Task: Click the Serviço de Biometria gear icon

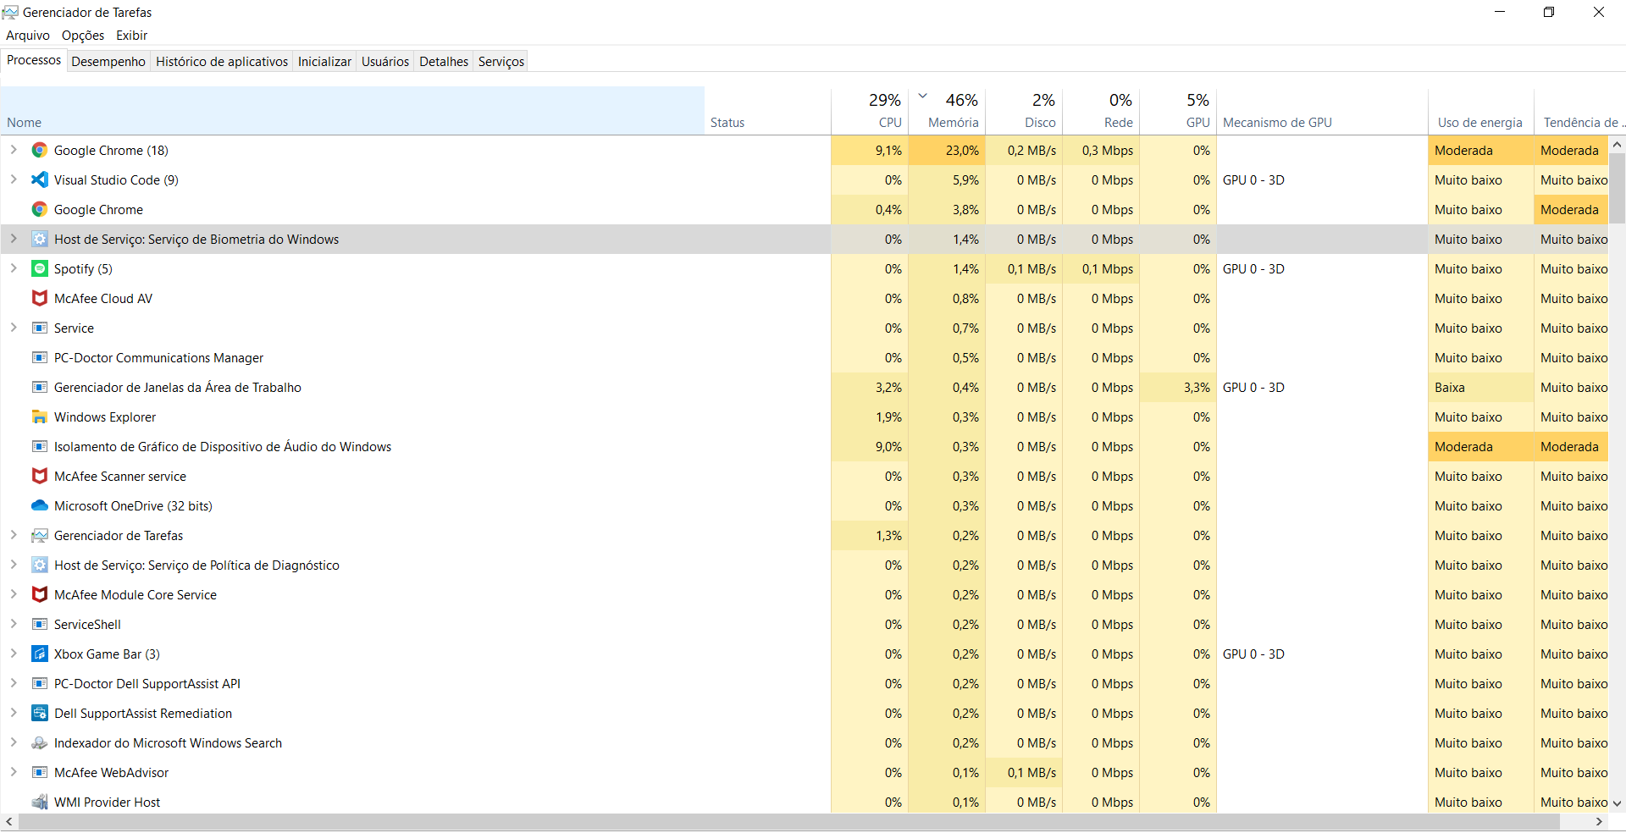Action: 39,239
